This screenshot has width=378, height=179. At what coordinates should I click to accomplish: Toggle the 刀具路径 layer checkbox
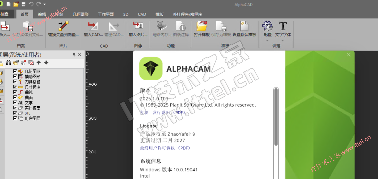click(x=15, y=82)
